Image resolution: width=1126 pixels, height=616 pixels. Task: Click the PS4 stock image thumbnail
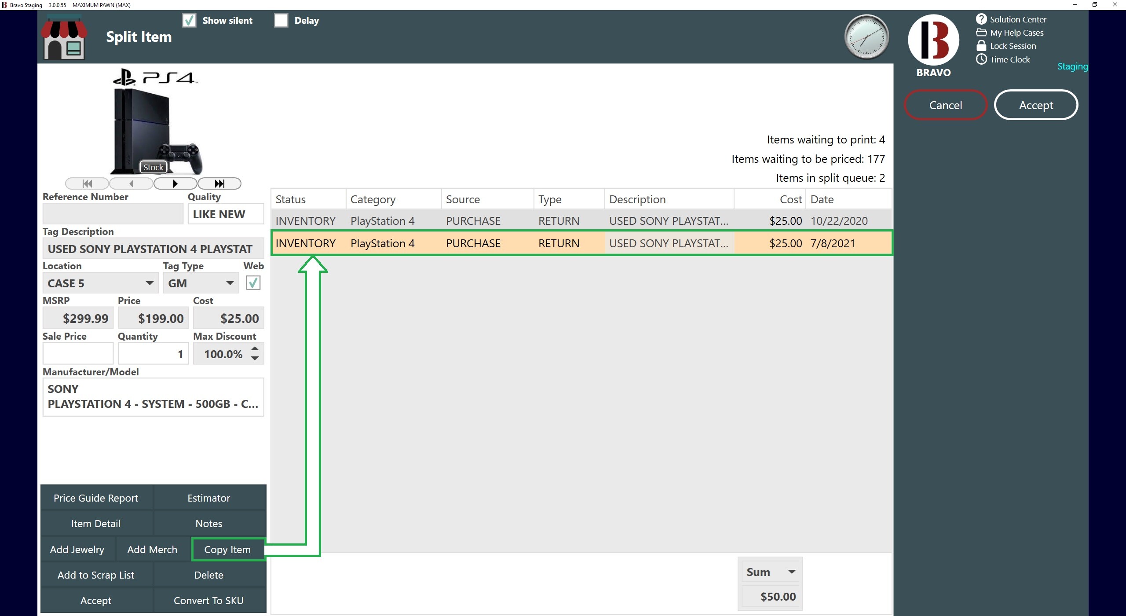click(x=156, y=122)
